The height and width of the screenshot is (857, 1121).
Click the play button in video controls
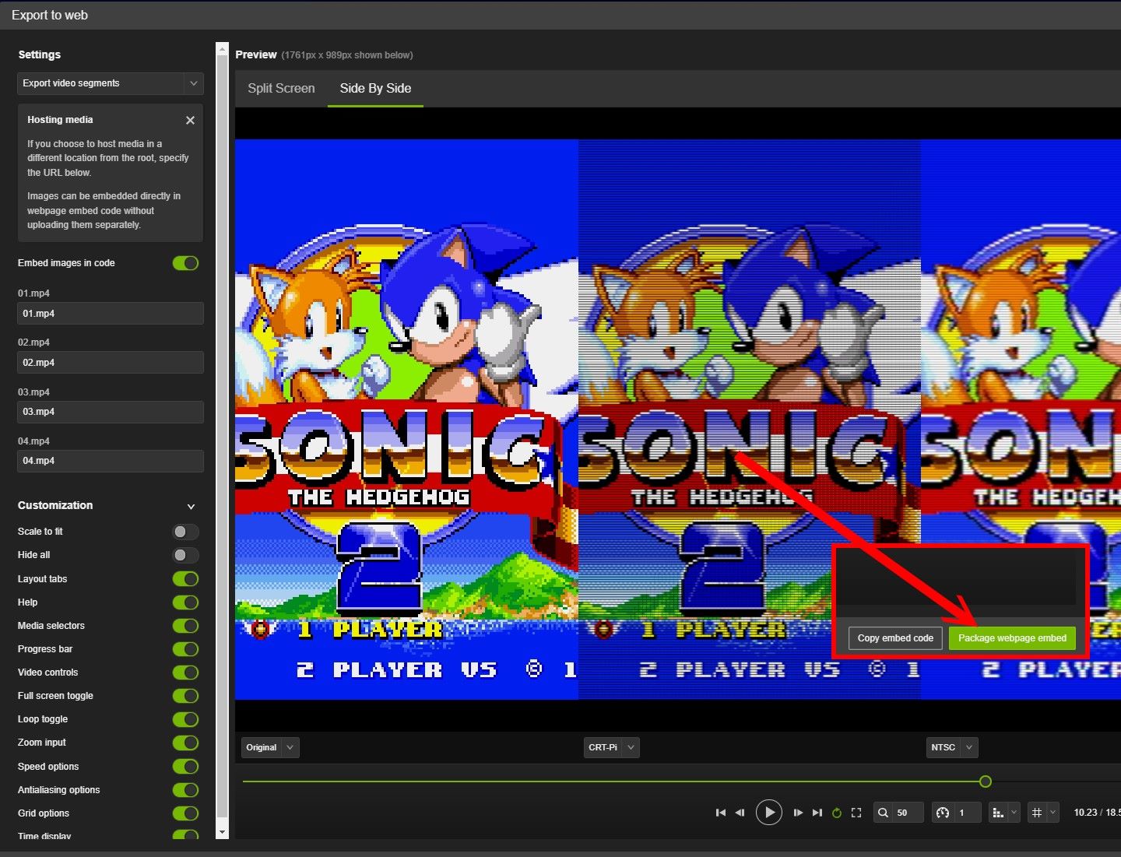click(768, 813)
